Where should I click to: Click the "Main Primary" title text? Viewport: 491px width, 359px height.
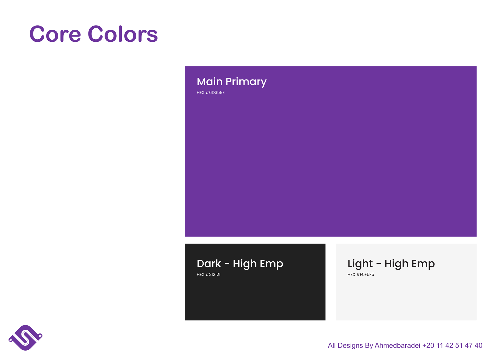pyautogui.click(x=231, y=82)
